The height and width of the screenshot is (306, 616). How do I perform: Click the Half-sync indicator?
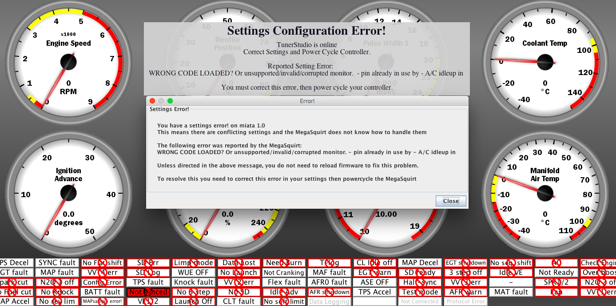click(420, 282)
